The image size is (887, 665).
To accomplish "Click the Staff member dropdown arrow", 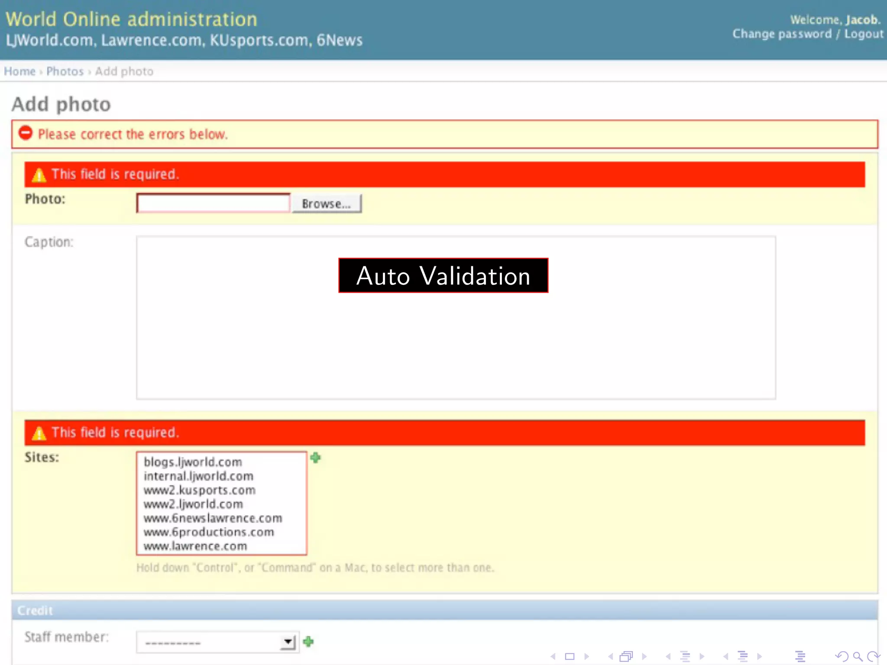I will (x=288, y=642).
